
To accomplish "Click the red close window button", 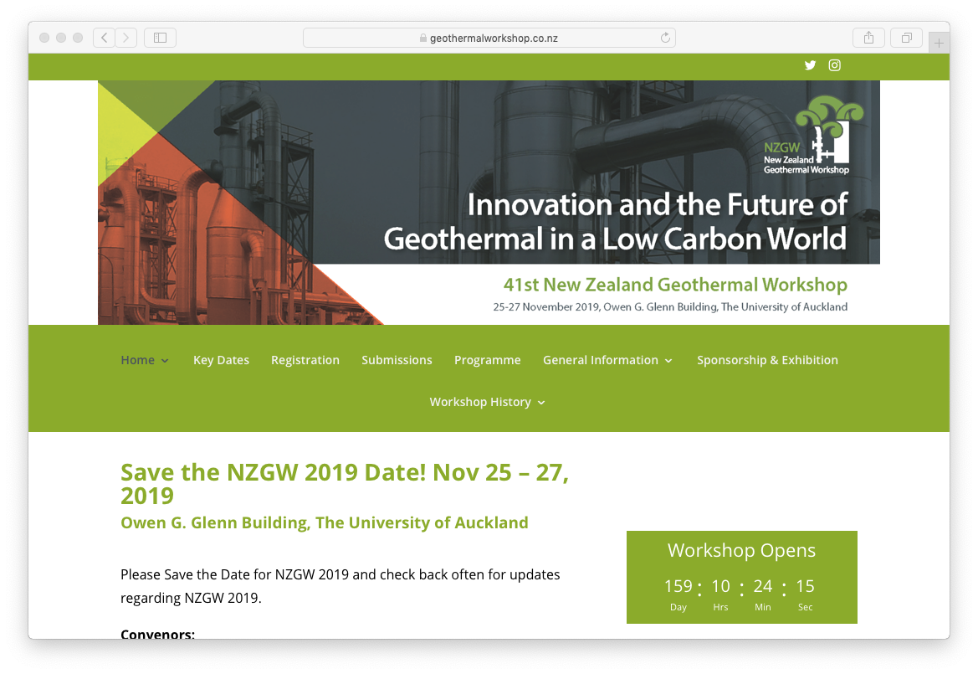I will [x=44, y=38].
